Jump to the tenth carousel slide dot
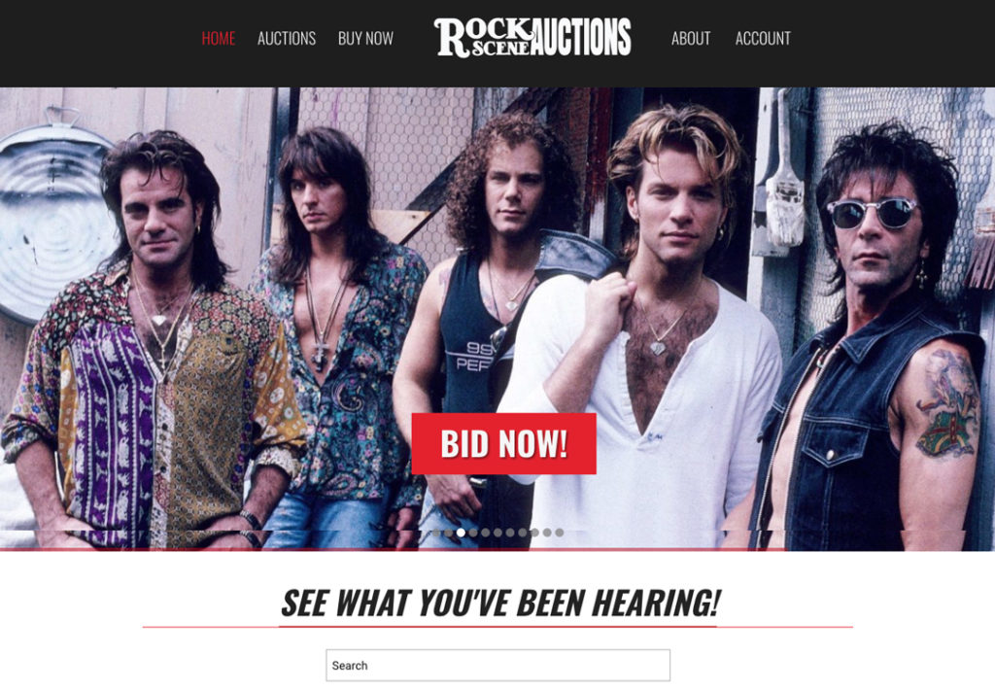Viewport: 995px width, 691px height. coord(547,533)
